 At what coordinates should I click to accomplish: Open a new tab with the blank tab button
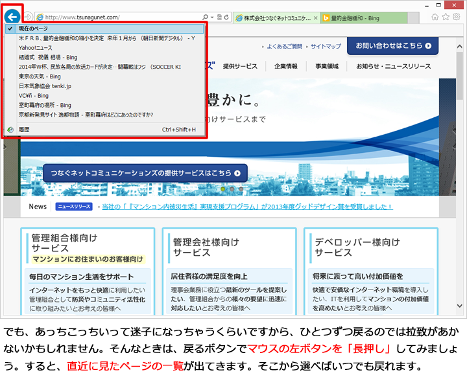pos(413,18)
